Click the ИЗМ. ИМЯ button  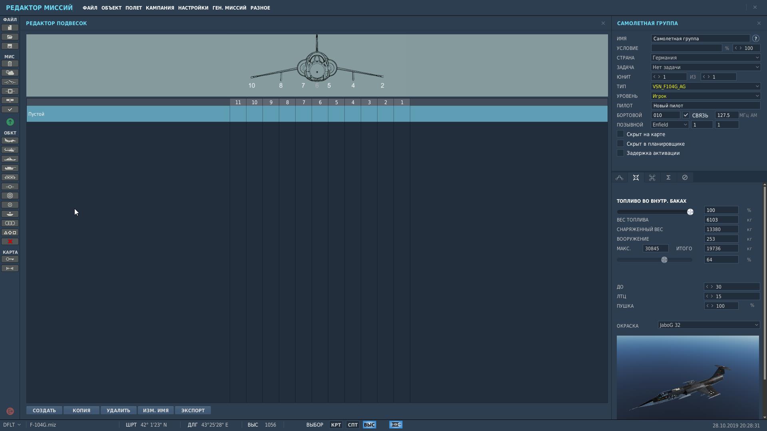coord(156,410)
